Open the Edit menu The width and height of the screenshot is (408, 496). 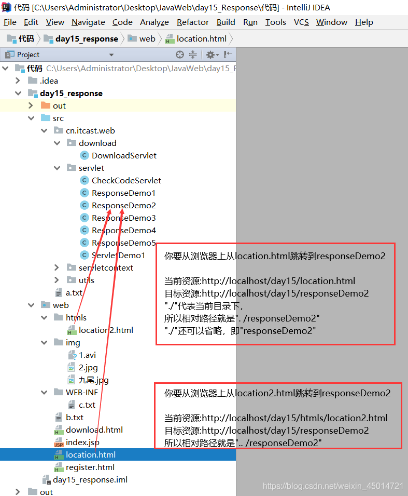(31, 22)
